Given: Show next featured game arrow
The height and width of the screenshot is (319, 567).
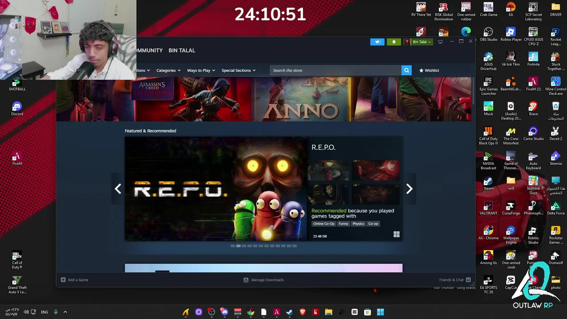Looking at the screenshot, I should click(409, 189).
